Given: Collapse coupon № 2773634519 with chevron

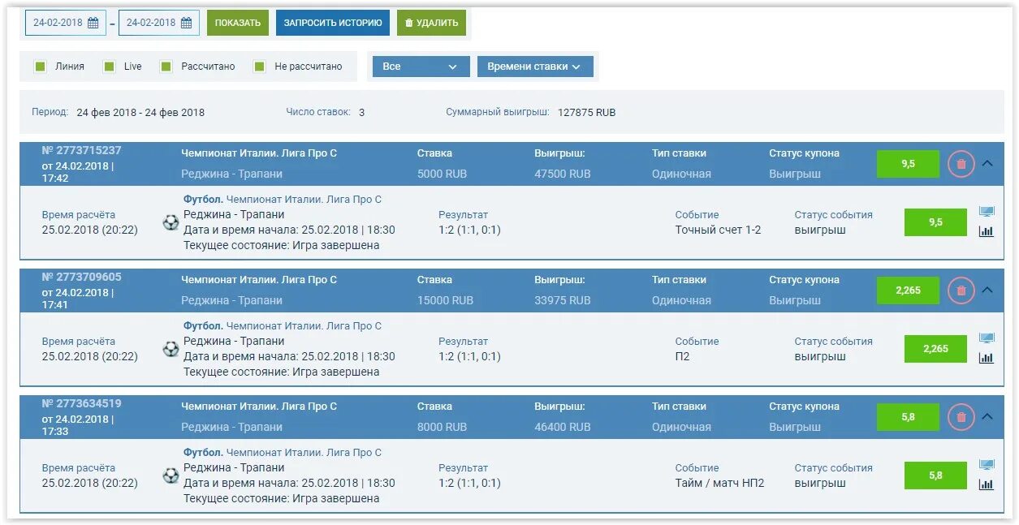Looking at the screenshot, I should coord(987,416).
